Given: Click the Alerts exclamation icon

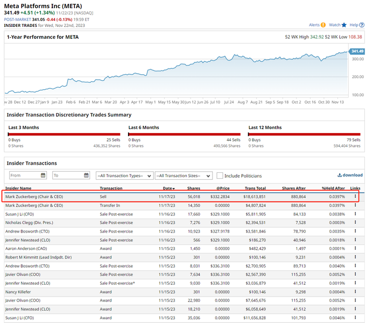Looking at the screenshot, I should click(323, 25).
